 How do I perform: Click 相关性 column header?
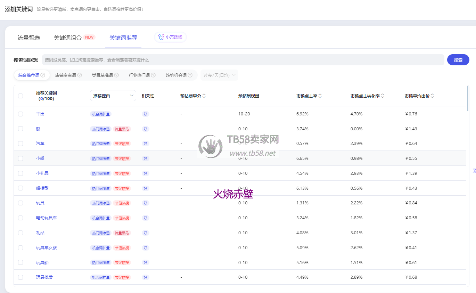coord(148,96)
